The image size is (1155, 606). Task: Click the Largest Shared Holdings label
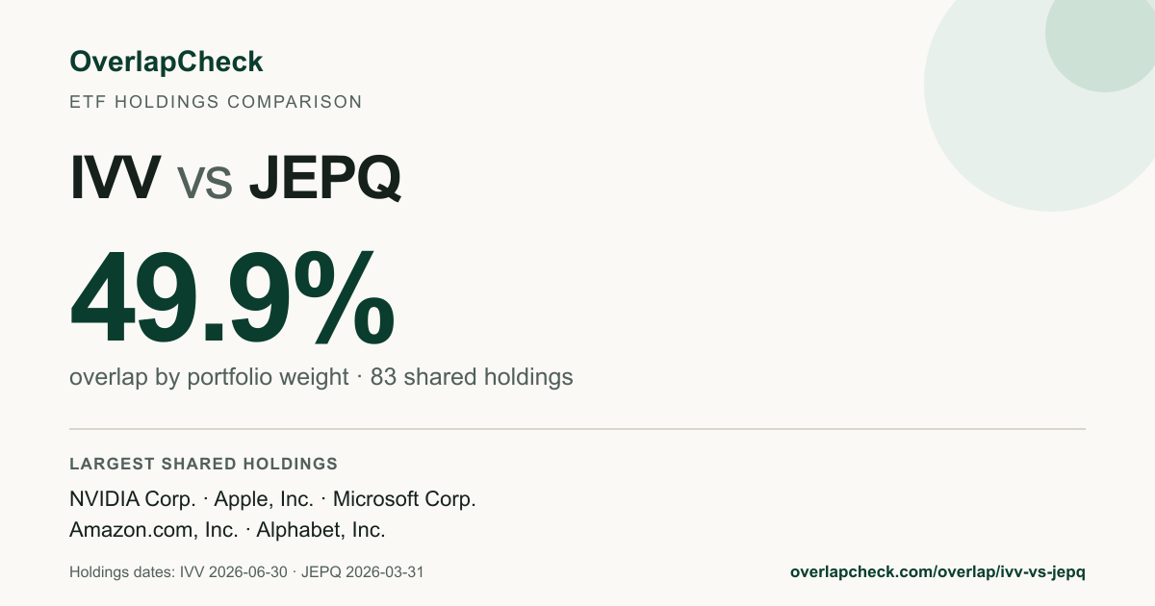[203, 464]
